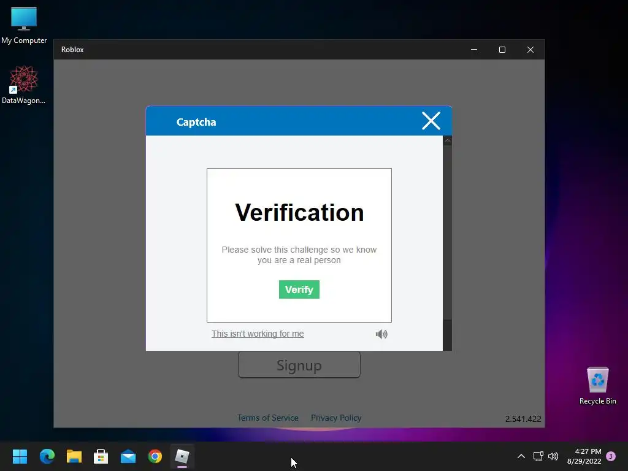The height and width of the screenshot is (471, 628).
Task: Open the Mail app from the taskbar
Action: point(128,456)
